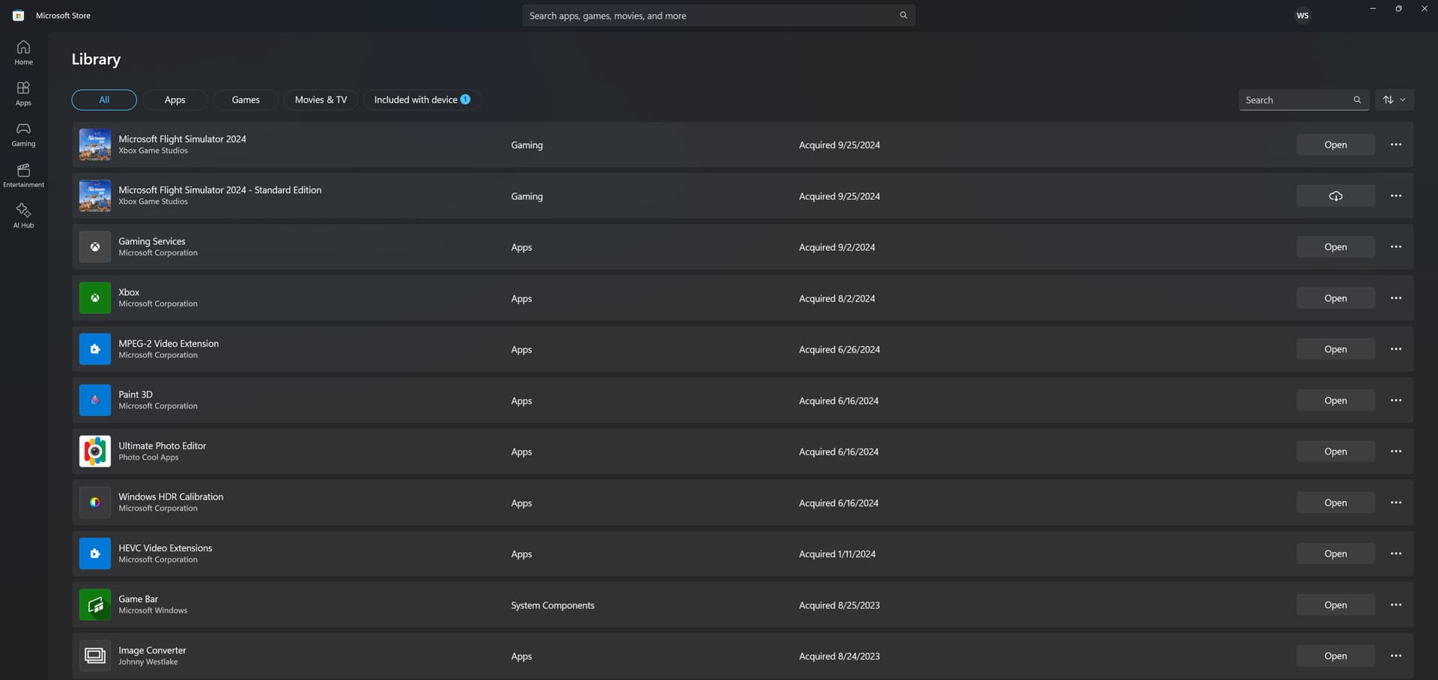The width and height of the screenshot is (1438, 680).
Task: Open more options for Image Converter
Action: point(1396,656)
